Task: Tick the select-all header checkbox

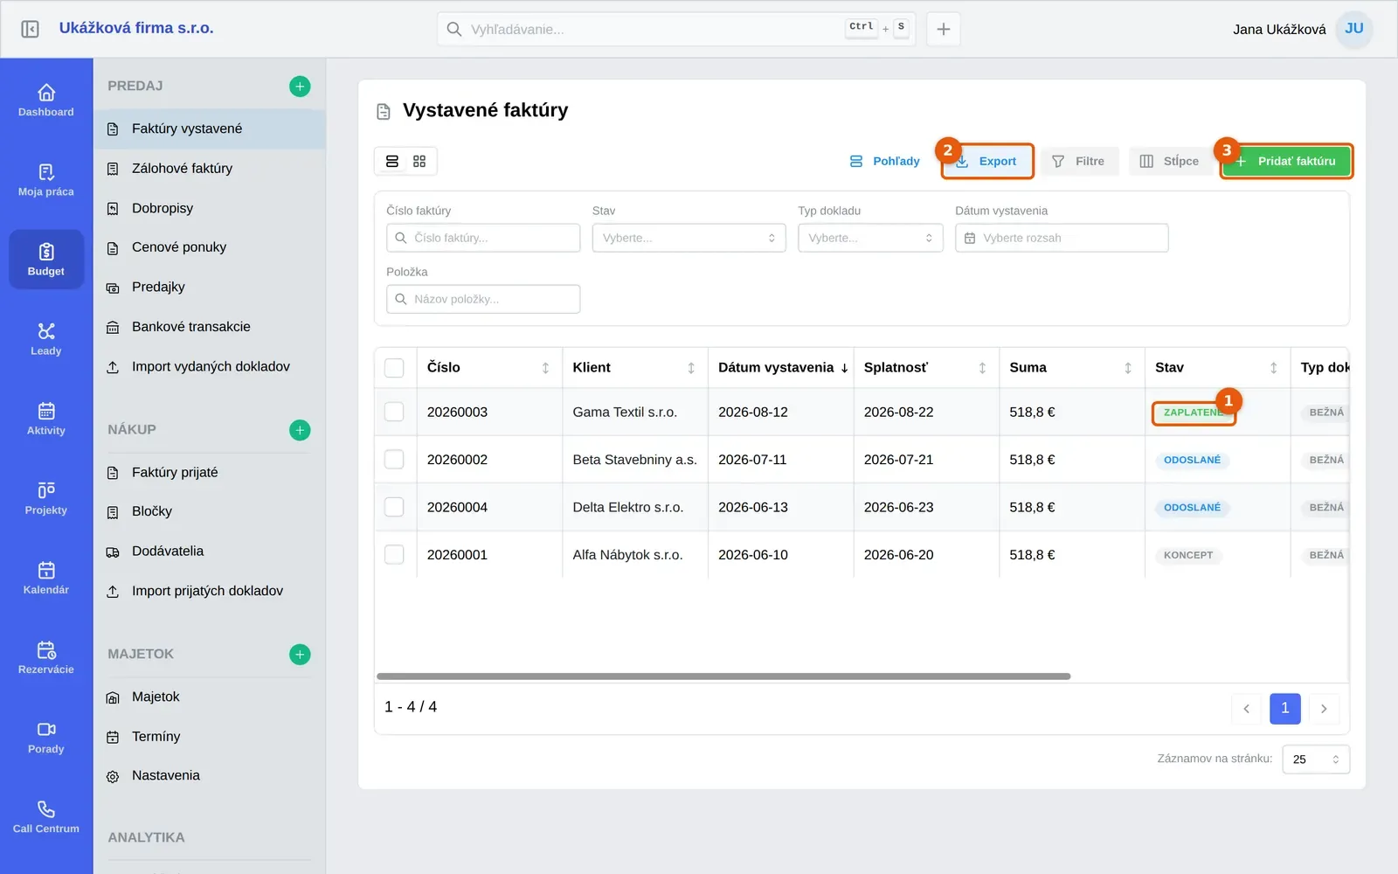Action: pos(395,368)
